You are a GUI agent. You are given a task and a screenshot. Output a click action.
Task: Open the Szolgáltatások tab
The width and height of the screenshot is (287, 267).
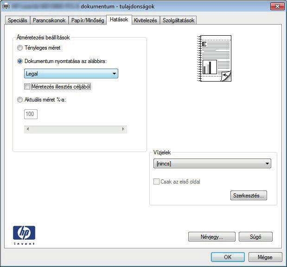[x=179, y=20]
